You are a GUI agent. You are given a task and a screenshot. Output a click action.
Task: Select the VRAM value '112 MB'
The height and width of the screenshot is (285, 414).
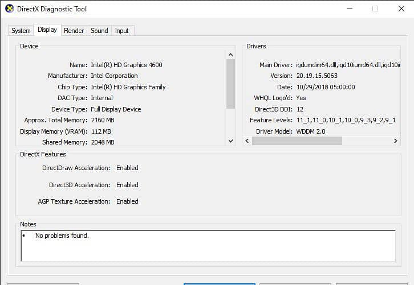[x=101, y=131]
